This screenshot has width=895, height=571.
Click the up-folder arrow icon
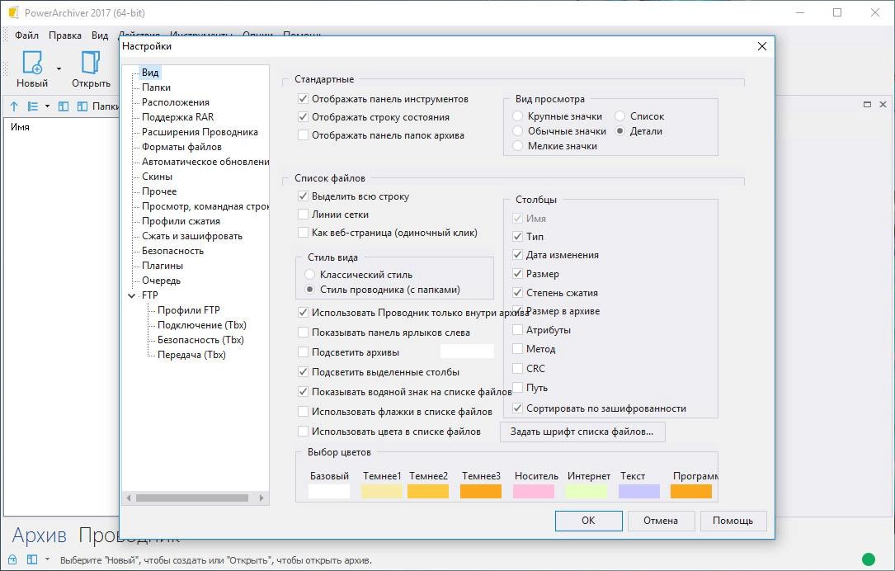pyautogui.click(x=14, y=106)
